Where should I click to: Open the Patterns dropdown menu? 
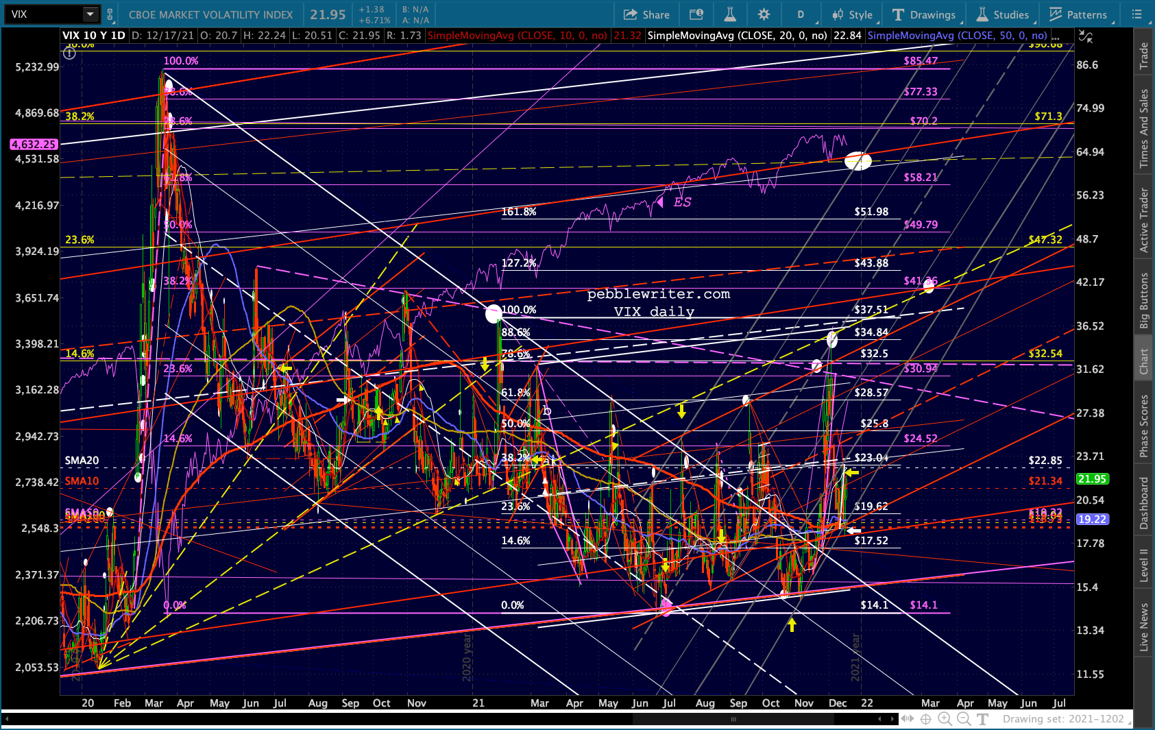(x=1078, y=14)
